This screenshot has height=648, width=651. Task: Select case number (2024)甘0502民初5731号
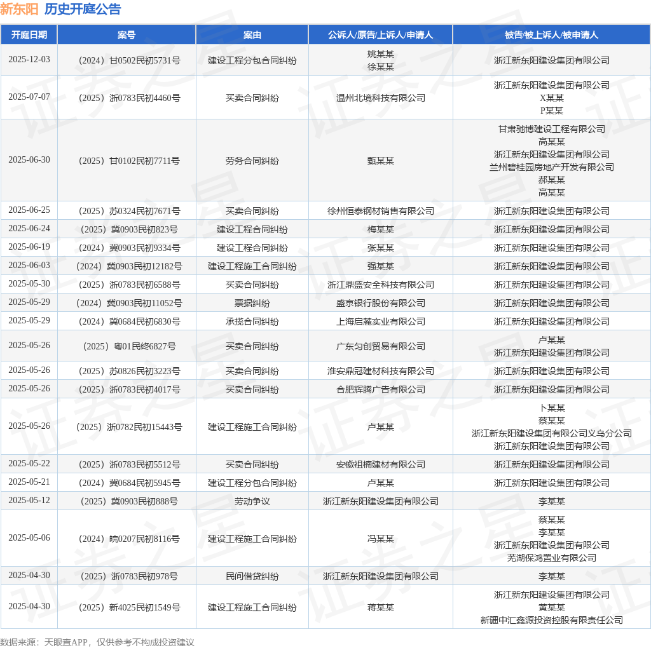point(129,60)
